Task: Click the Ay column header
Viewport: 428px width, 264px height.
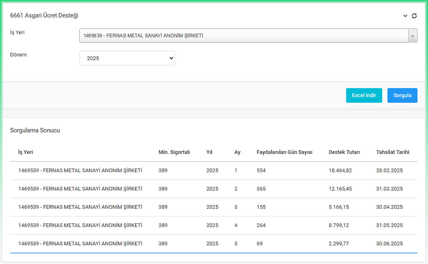Action: coord(238,153)
